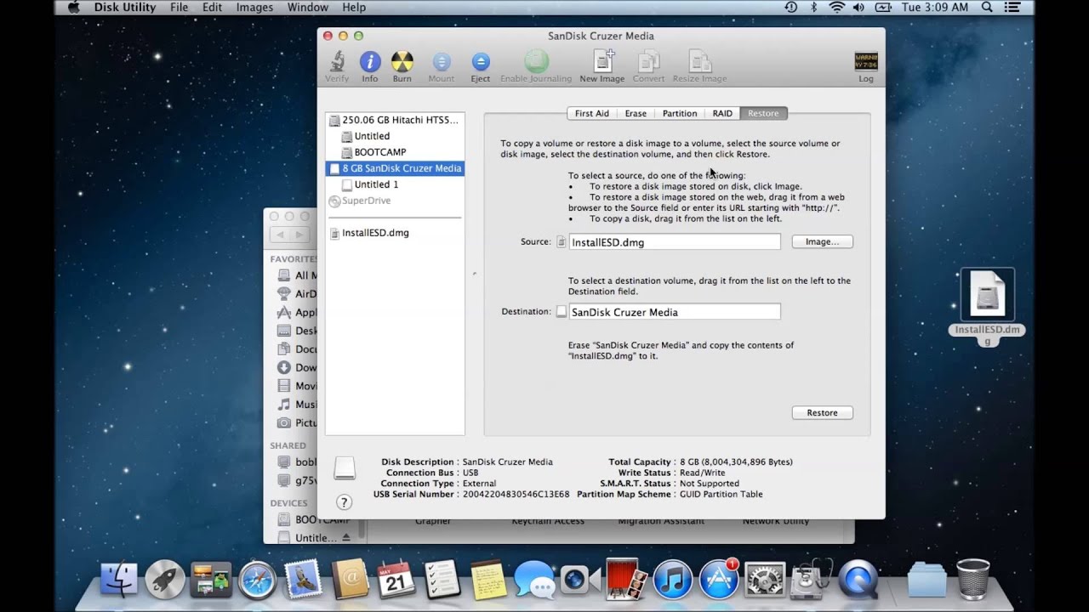Select 8 GB SanDisk Cruzer Media
Image resolution: width=1089 pixels, height=612 pixels.
coord(395,168)
